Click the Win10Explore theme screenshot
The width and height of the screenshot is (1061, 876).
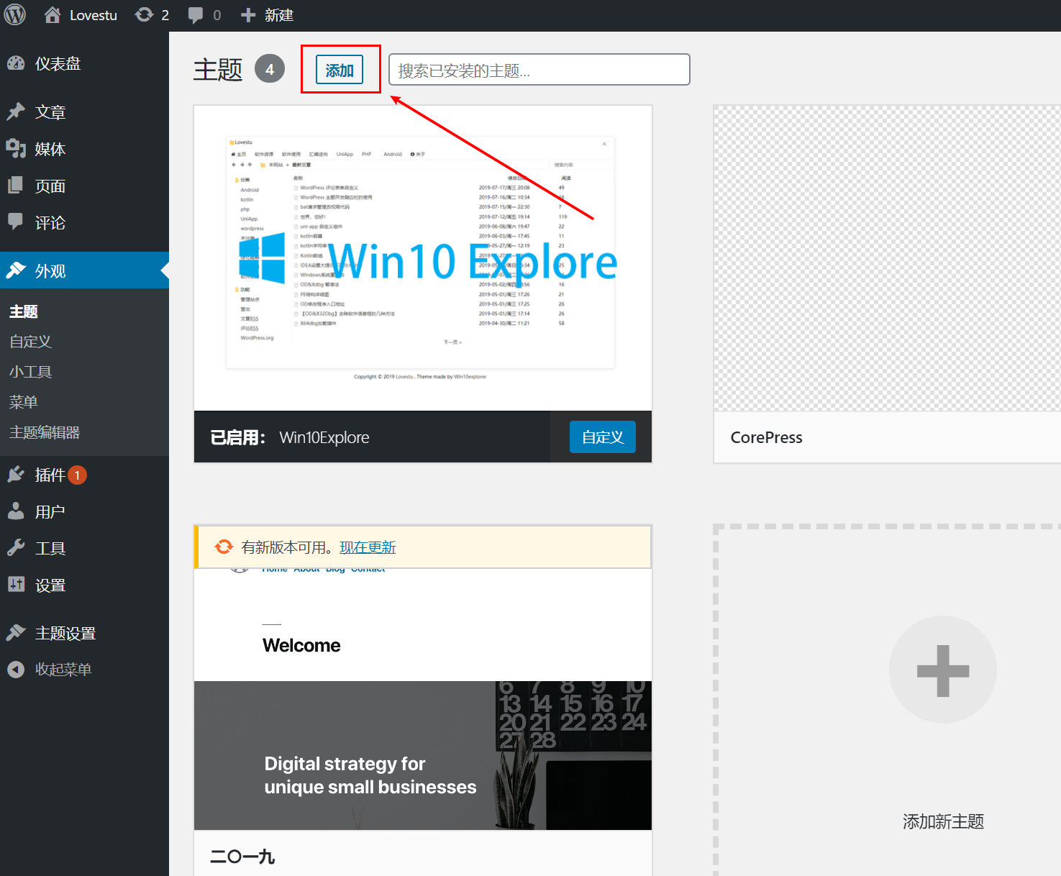(423, 258)
